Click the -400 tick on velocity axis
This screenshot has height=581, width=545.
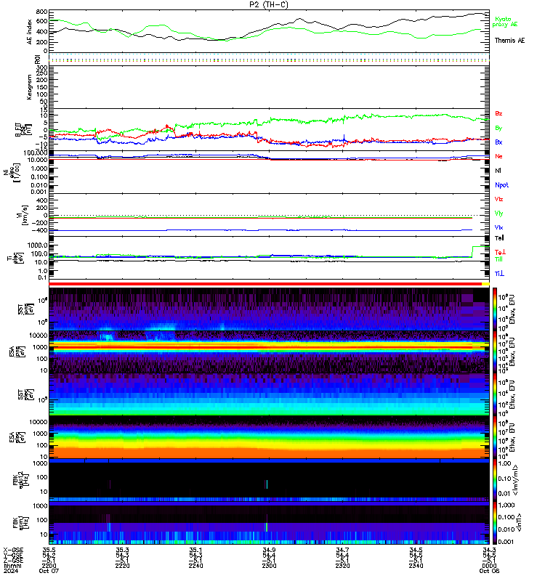click(x=40, y=230)
